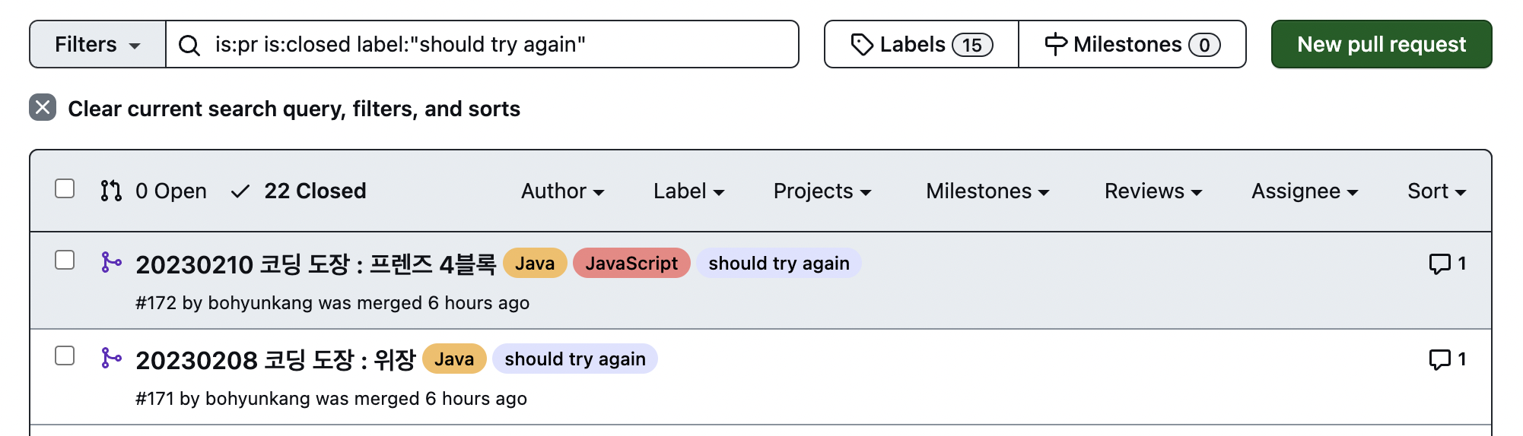Click the New pull request button
Image resolution: width=1523 pixels, height=436 pixels.
tap(1381, 45)
